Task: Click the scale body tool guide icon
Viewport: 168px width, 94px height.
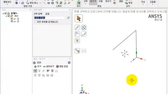Action: [x=77, y=40]
